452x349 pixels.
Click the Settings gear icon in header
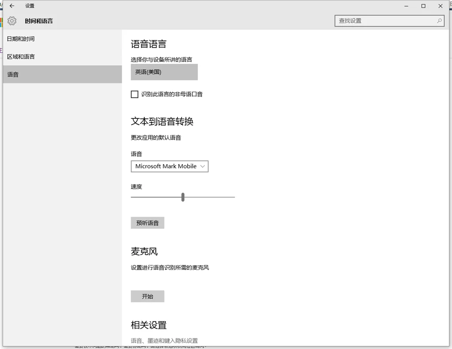[11, 20]
